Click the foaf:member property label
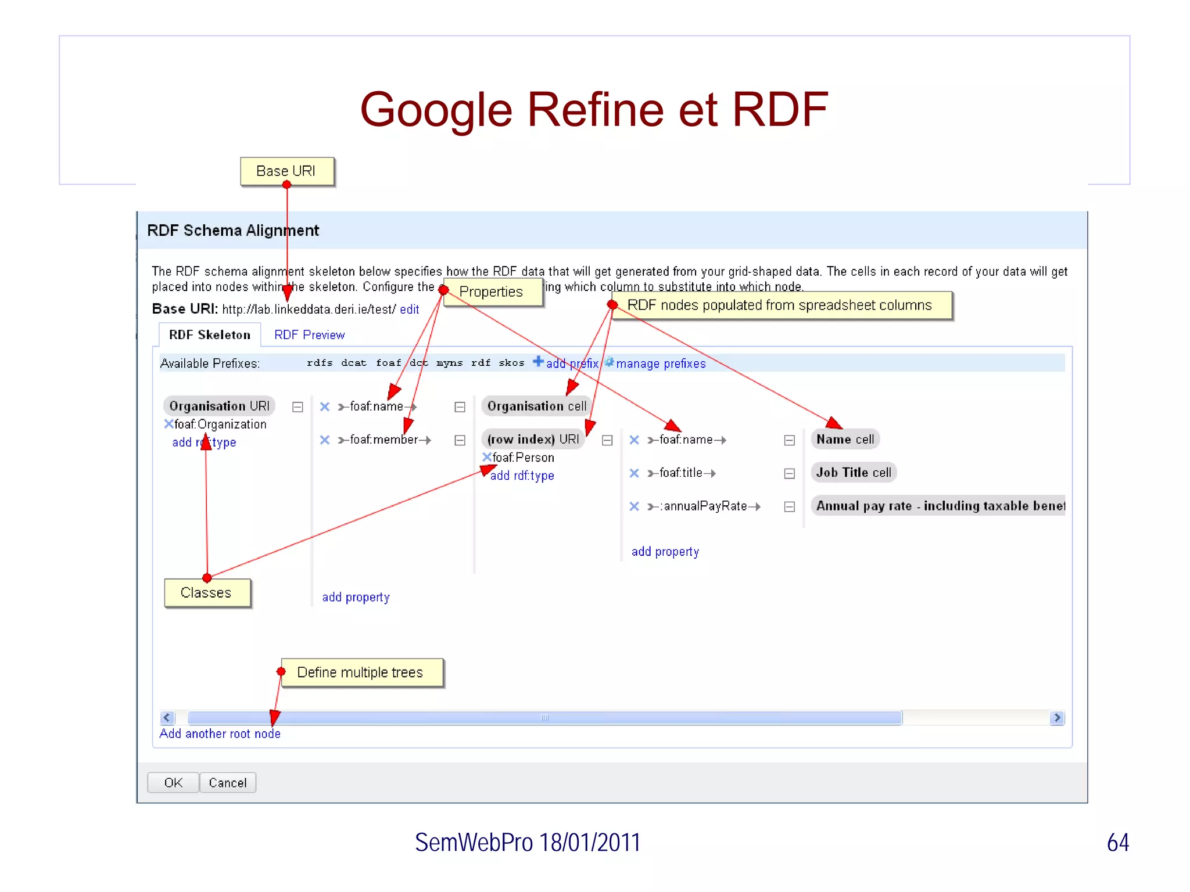The width and height of the screenshot is (1190, 892). (384, 440)
